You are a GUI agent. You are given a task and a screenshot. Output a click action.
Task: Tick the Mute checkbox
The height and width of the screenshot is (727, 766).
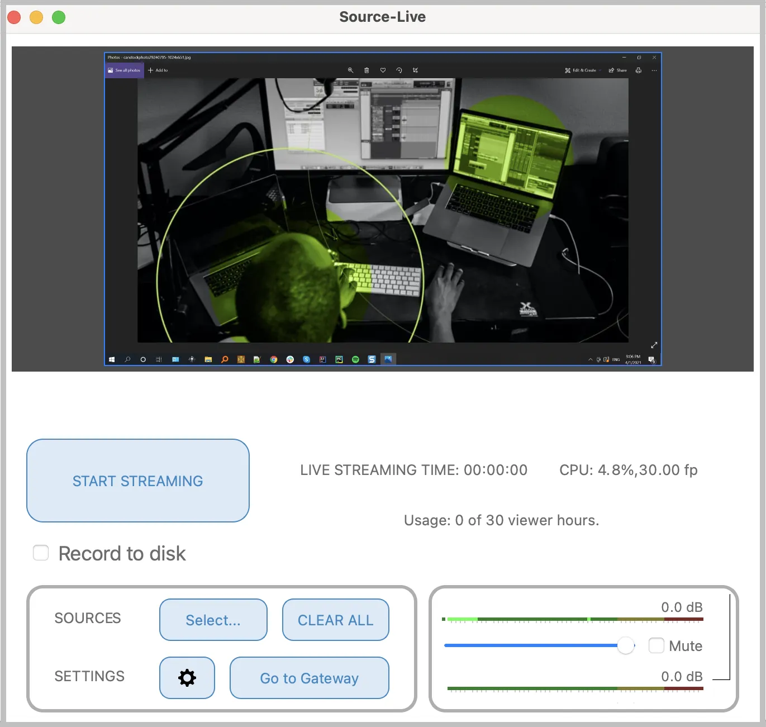pyautogui.click(x=656, y=645)
